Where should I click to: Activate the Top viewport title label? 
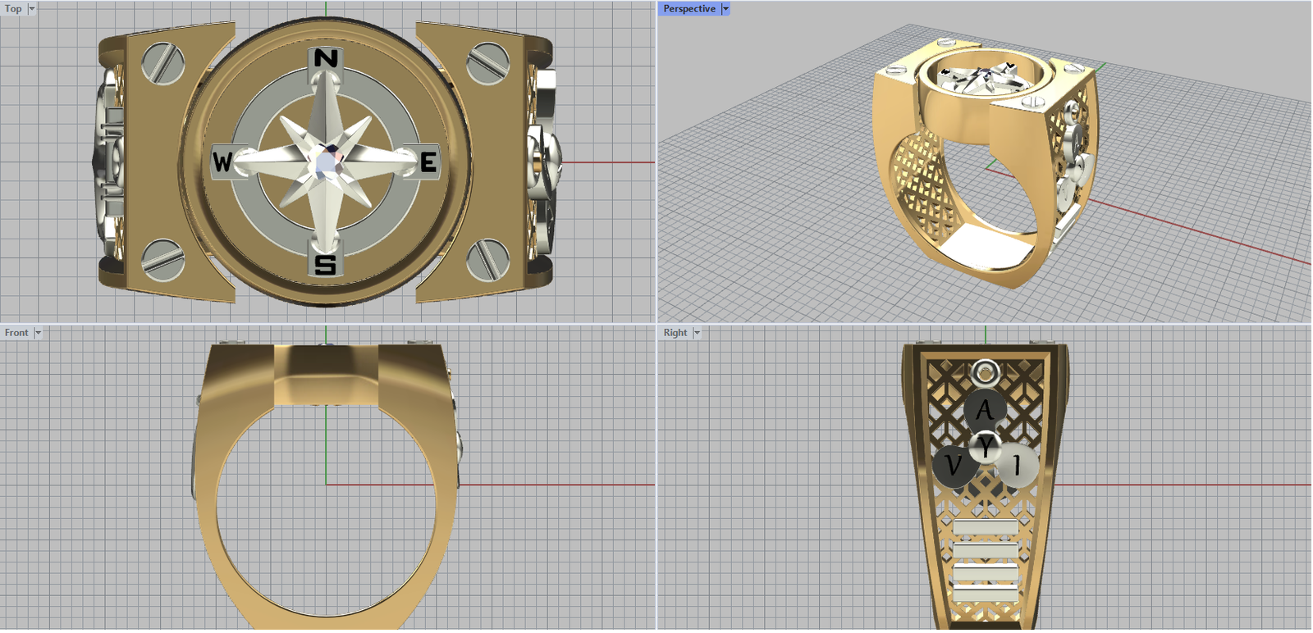(14, 9)
